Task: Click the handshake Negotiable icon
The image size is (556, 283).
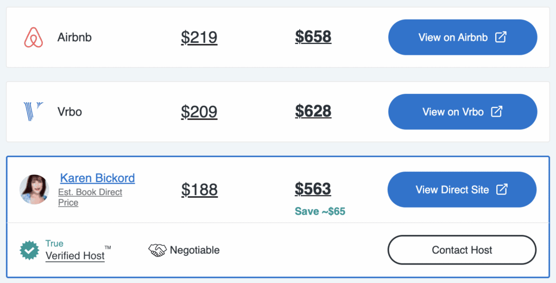Action: point(157,250)
